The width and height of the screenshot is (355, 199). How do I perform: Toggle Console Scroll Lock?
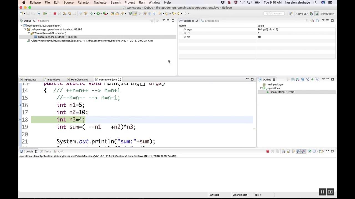(289, 151)
